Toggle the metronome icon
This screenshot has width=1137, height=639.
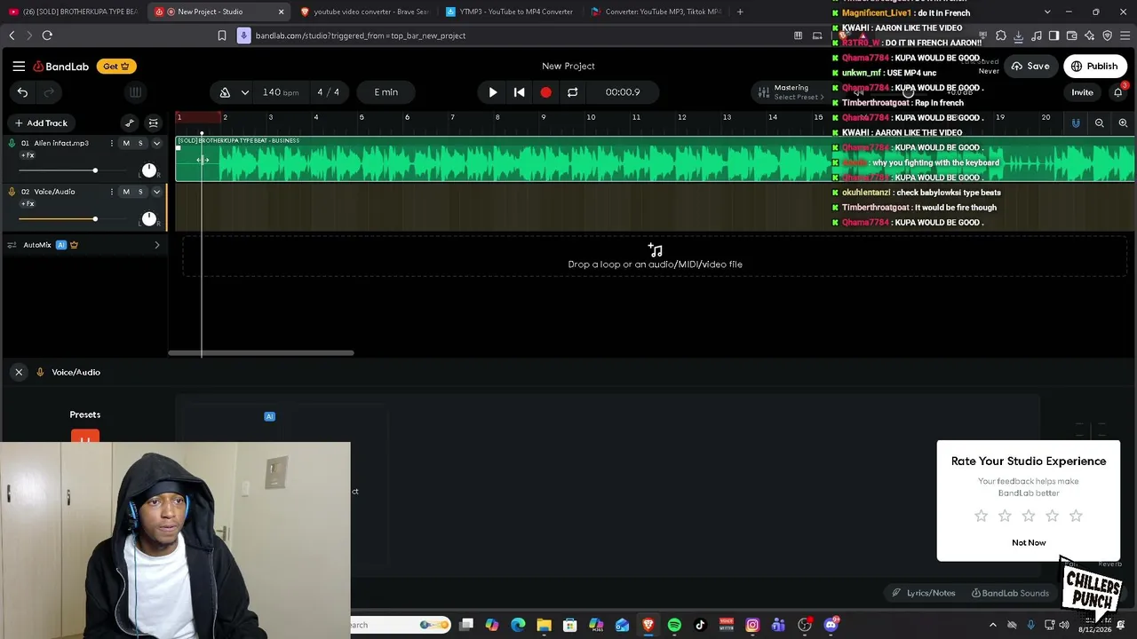[225, 92]
